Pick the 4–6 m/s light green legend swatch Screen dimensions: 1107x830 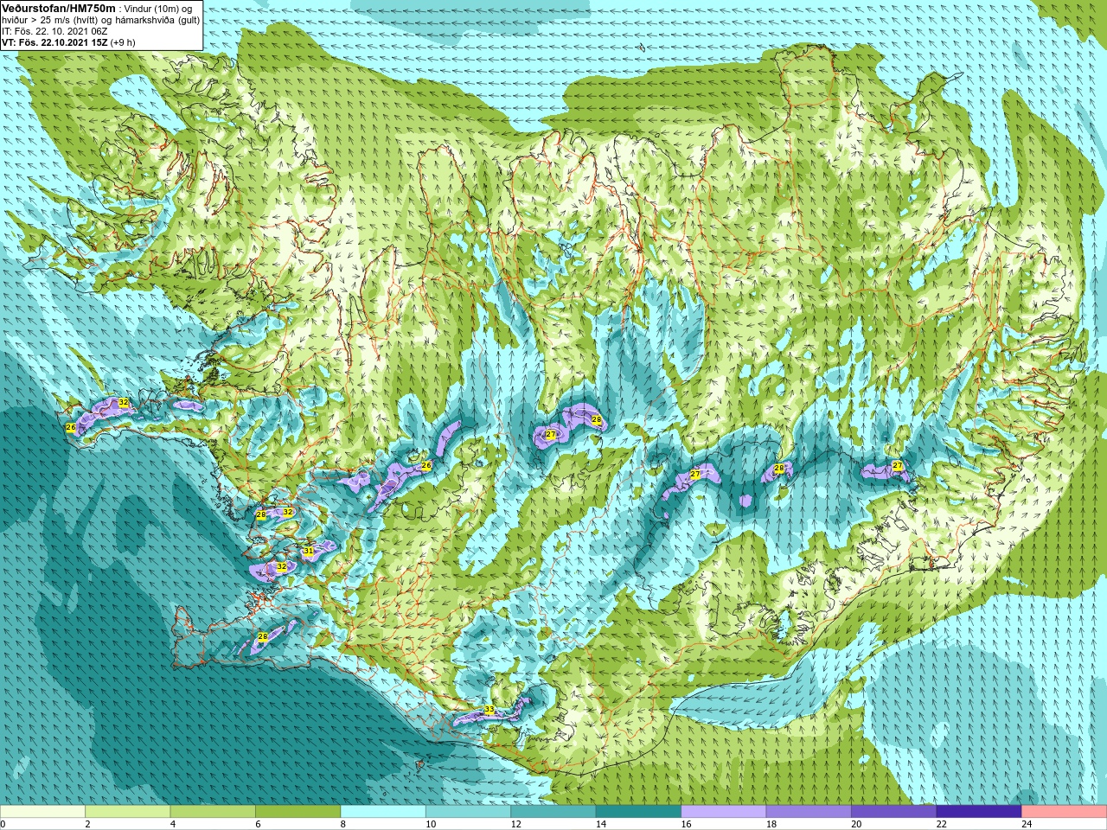(213, 812)
